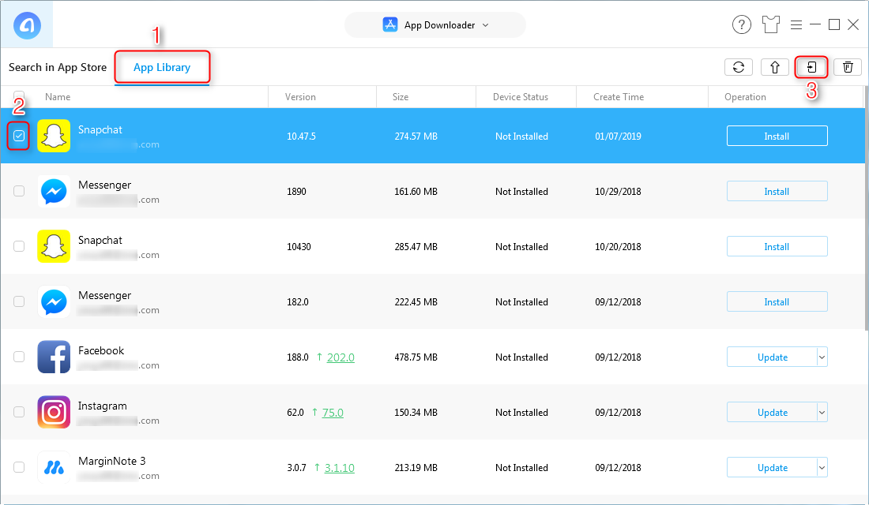Expand the MarginNote 3 Update dropdown arrow
Screen dimensions: 869x505
coord(822,468)
